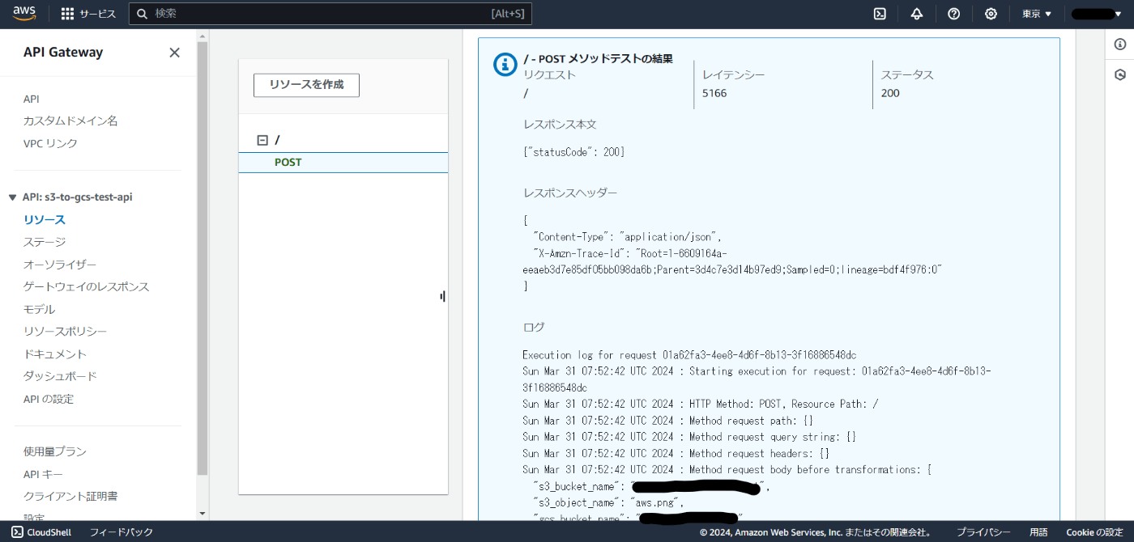This screenshot has height=542, width=1134.
Task: Open the 東京 region dropdown
Action: click(x=1037, y=14)
